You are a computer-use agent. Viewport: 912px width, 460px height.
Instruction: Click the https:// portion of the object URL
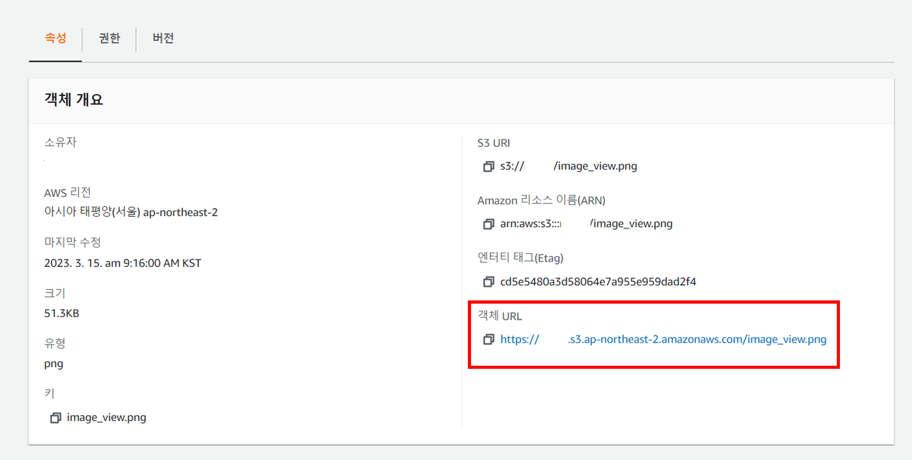519,340
